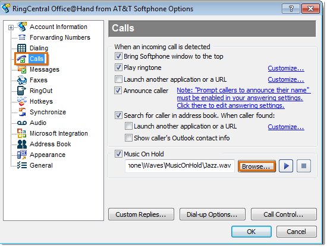The image size is (327, 247).
Task: Click the Music On Hold file path field
Action: (180, 166)
